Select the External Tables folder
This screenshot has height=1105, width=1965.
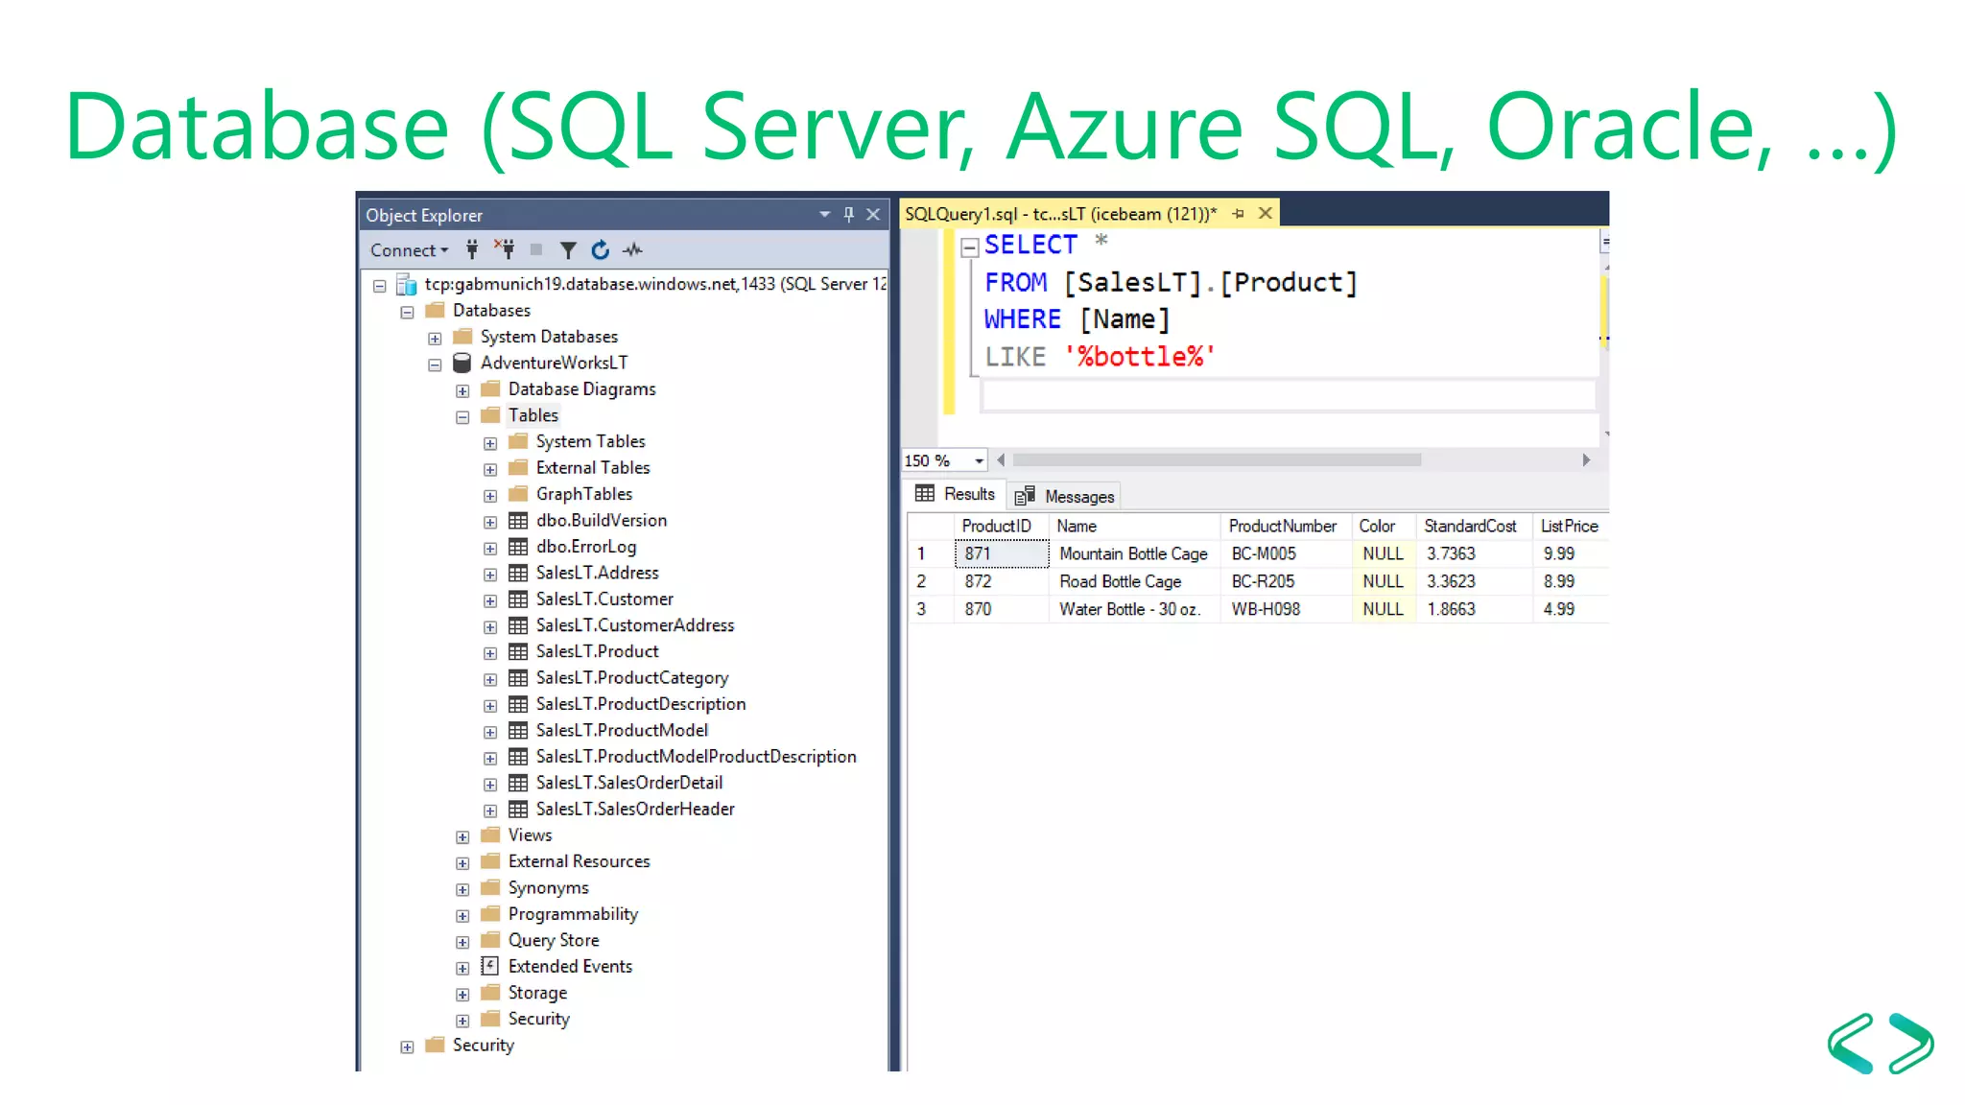coord(592,467)
